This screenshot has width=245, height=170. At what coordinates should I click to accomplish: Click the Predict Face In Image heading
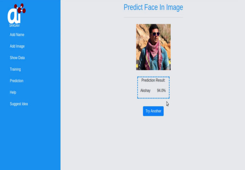153,7
